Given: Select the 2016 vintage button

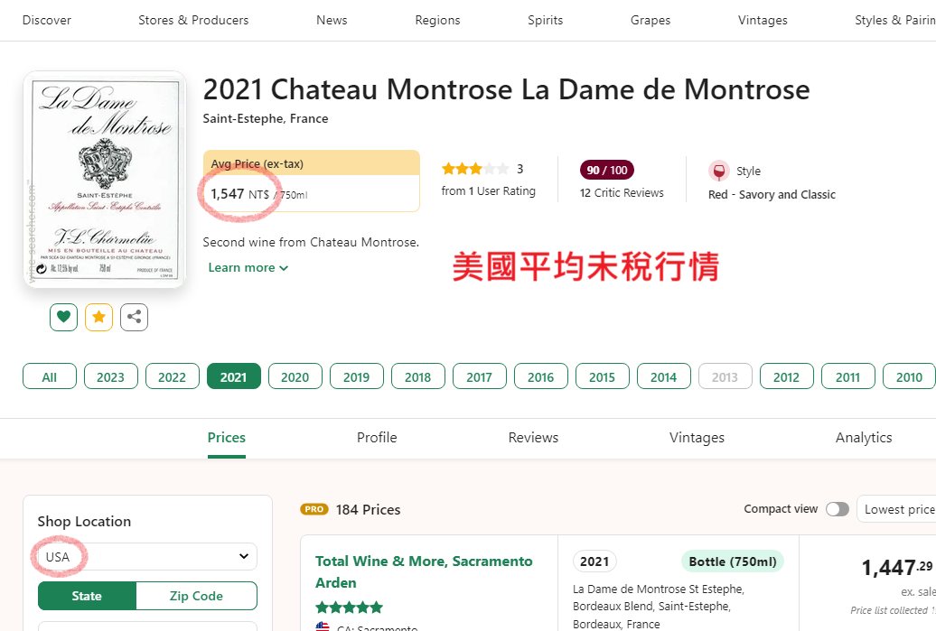Looking at the screenshot, I should point(541,376).
